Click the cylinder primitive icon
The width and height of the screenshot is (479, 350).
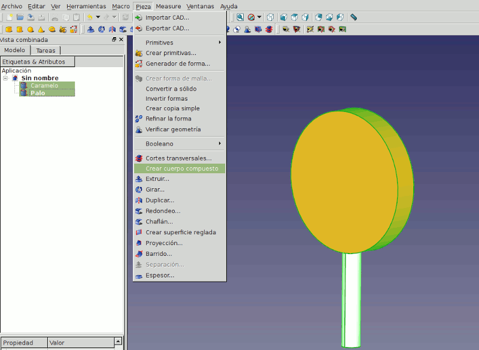click(x=20, y=29)
